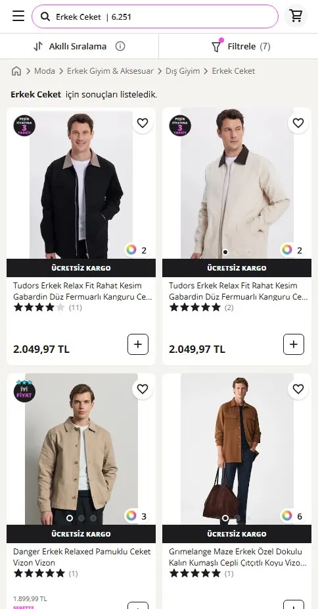318x609 pixels.
Task: Add black Tudors jacket to cart
Action: pyautogui.click(x=138, y=344)
